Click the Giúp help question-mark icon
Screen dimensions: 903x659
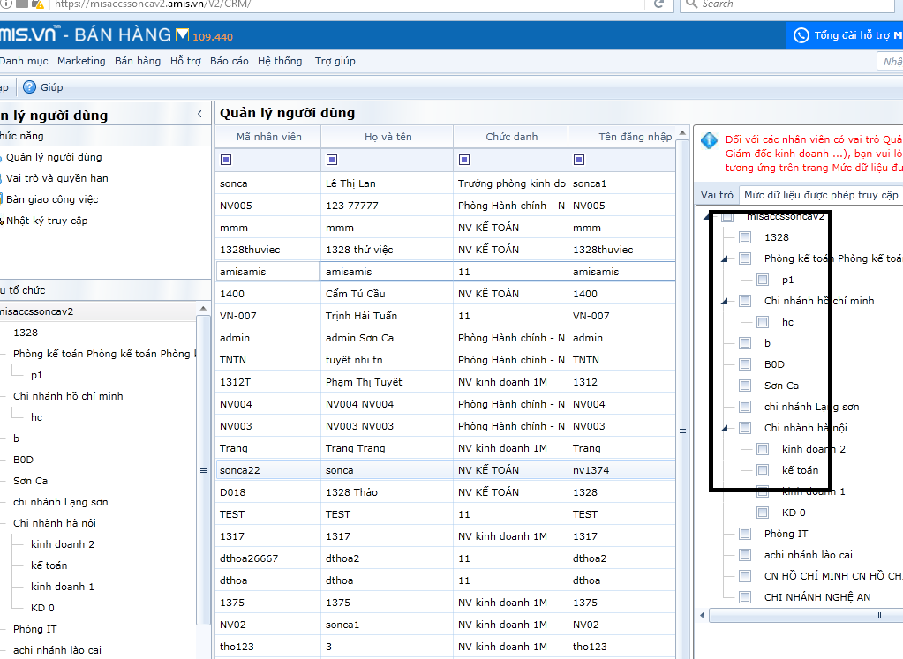pyautogui.click(x=29, y=87)
